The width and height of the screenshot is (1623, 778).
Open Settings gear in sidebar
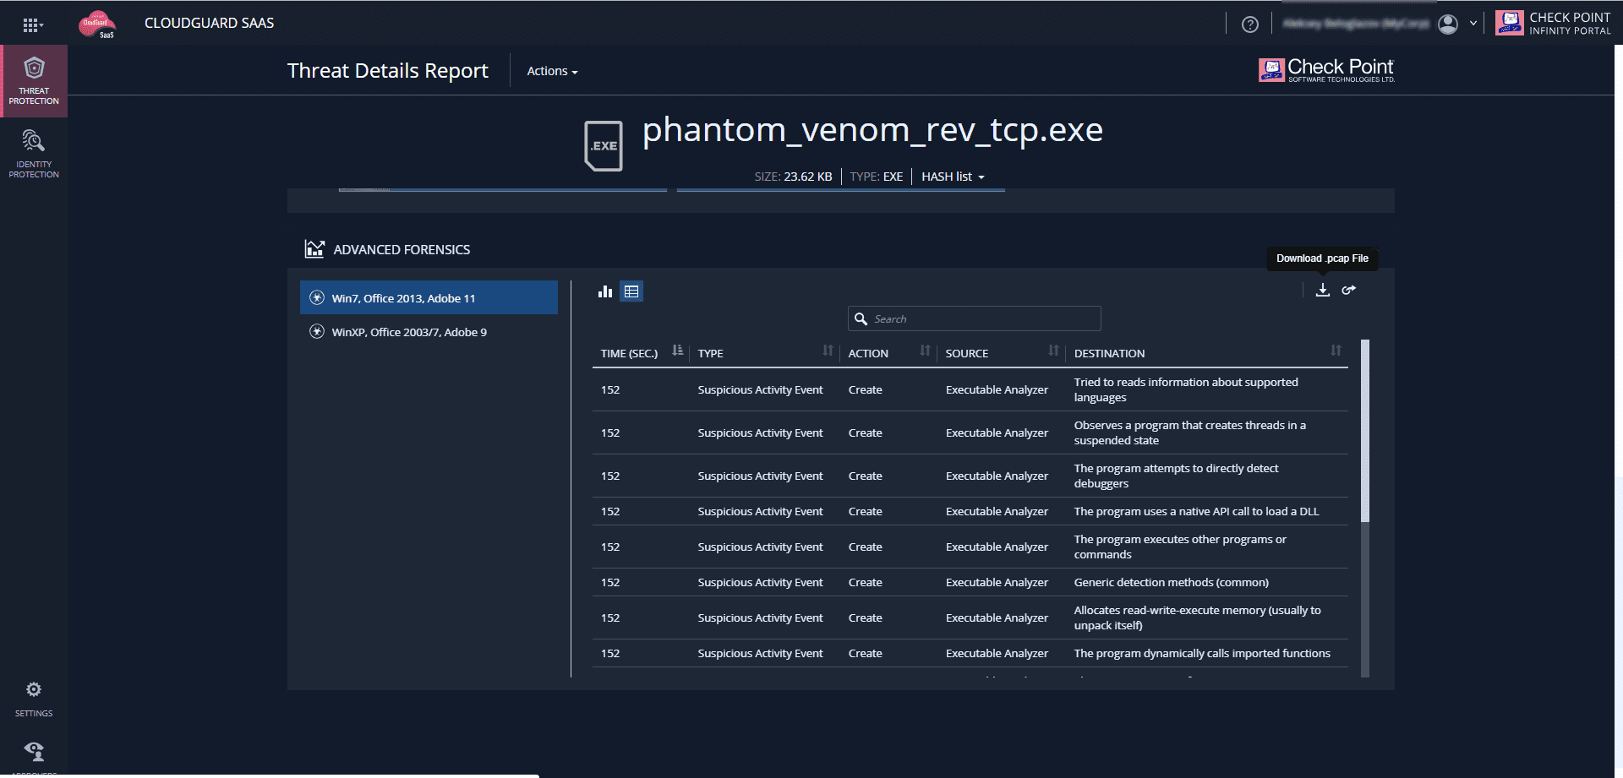click(34, 699)
